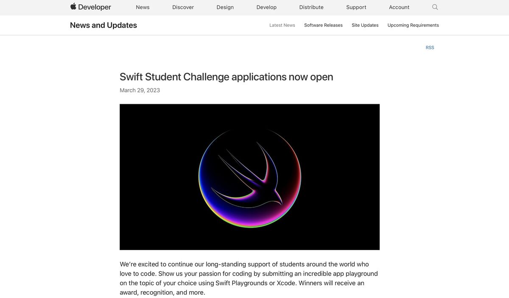Click the Swift logo hero image
Viewport: 509px width, 298px height.
point(249,177)
